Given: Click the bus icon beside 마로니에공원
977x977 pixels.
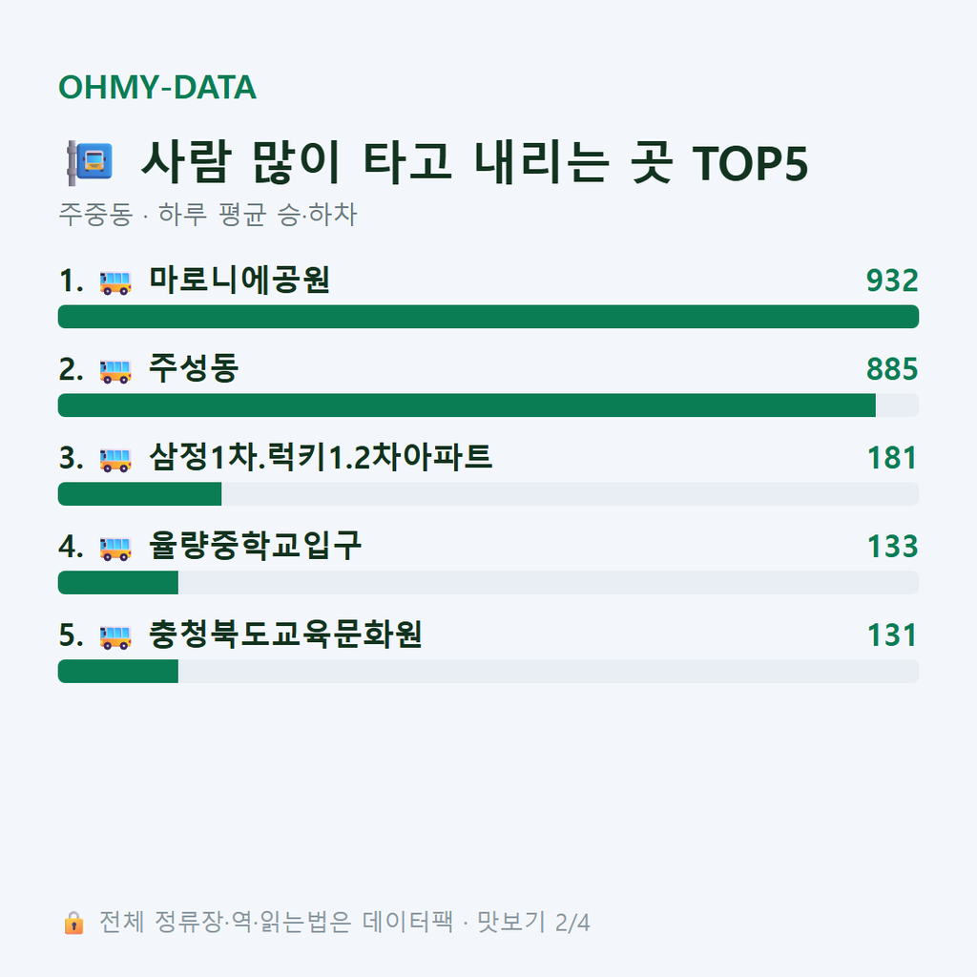Looking at the screenshot, I should 115,282.
